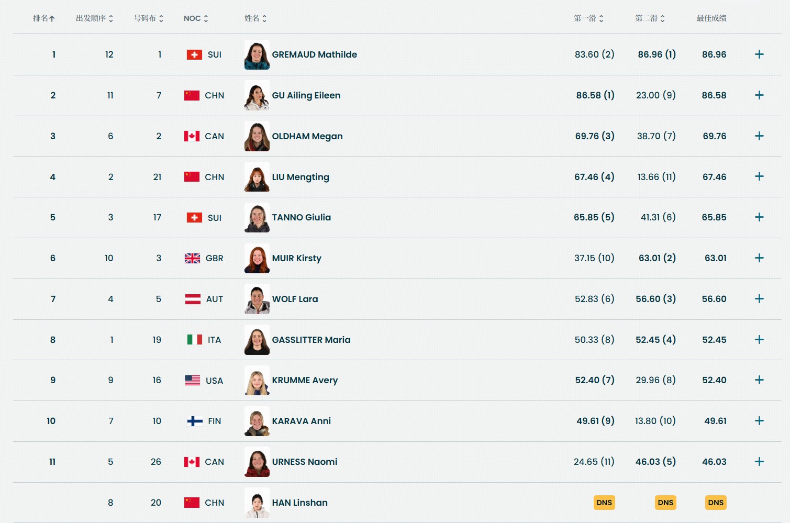Image resolution: width=790 pixels, height=523 pixels.
Task: Click the Austria flag icon
Action: (x=193, y=299)
